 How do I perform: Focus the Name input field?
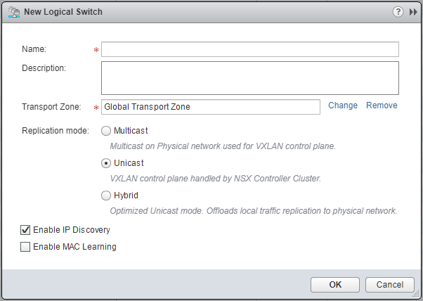click(250, 49)
